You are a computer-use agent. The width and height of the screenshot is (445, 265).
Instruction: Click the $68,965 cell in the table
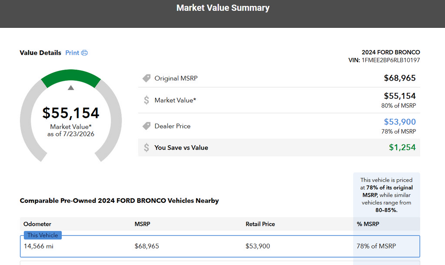(147, 246)
